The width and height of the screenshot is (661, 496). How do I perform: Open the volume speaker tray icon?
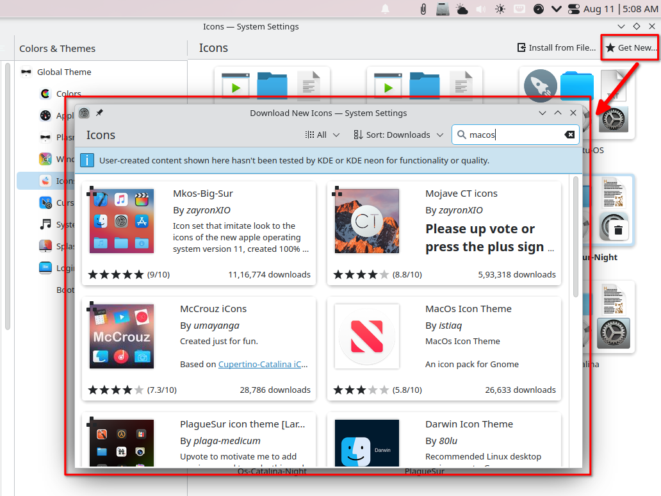481,9
